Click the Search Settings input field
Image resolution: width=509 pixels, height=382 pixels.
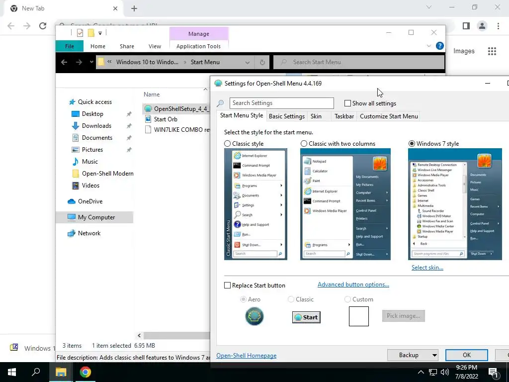click(x=281, y=103)
